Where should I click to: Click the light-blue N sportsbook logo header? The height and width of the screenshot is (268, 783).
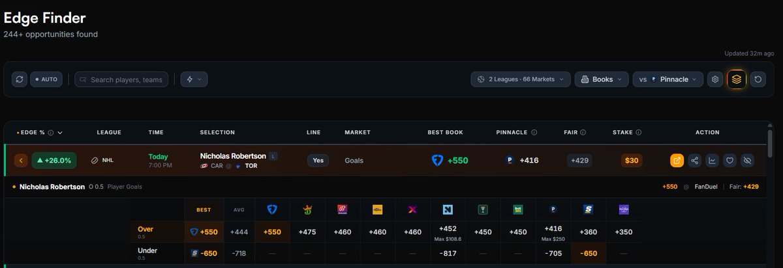point(448,209)
